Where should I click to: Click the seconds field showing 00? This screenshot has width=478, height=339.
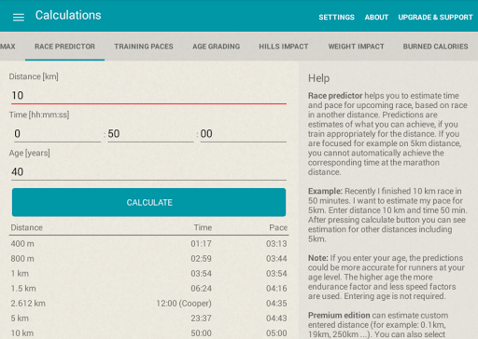[x=244, y=134]
